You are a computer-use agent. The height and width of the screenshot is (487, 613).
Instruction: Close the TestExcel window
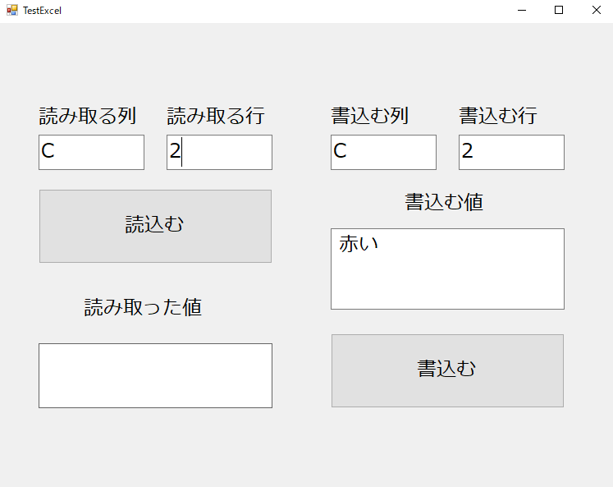click(596, 10)
